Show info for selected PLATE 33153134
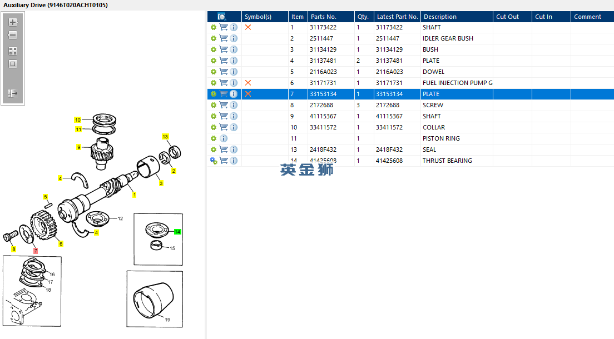 click(234, 94)
